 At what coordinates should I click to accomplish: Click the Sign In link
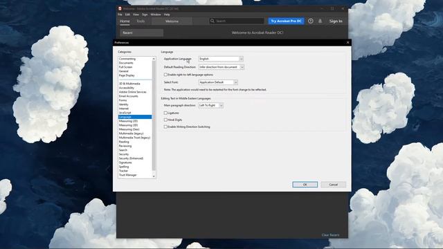[336, 21]
